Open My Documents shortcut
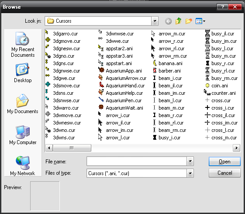 [23, 104]
